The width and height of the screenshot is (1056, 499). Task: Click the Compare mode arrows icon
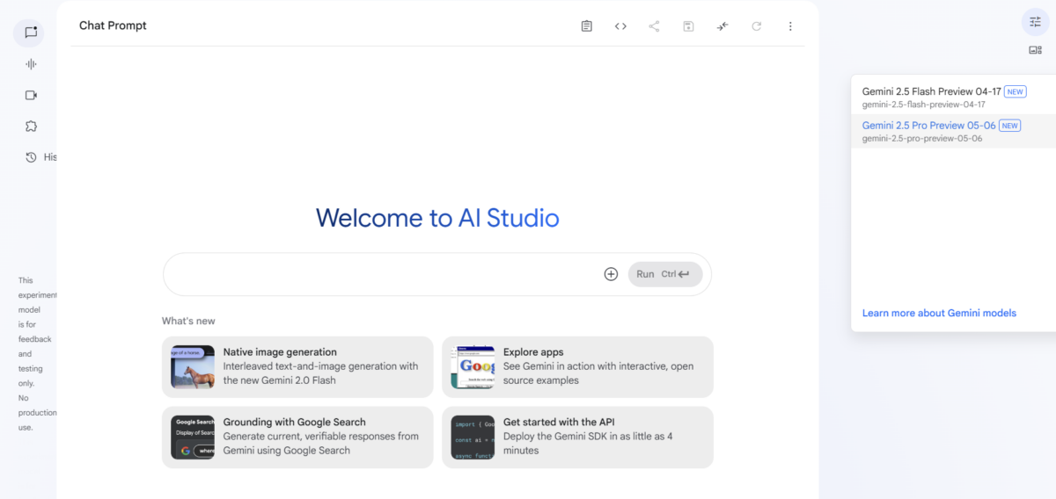(x=722, y=26)
